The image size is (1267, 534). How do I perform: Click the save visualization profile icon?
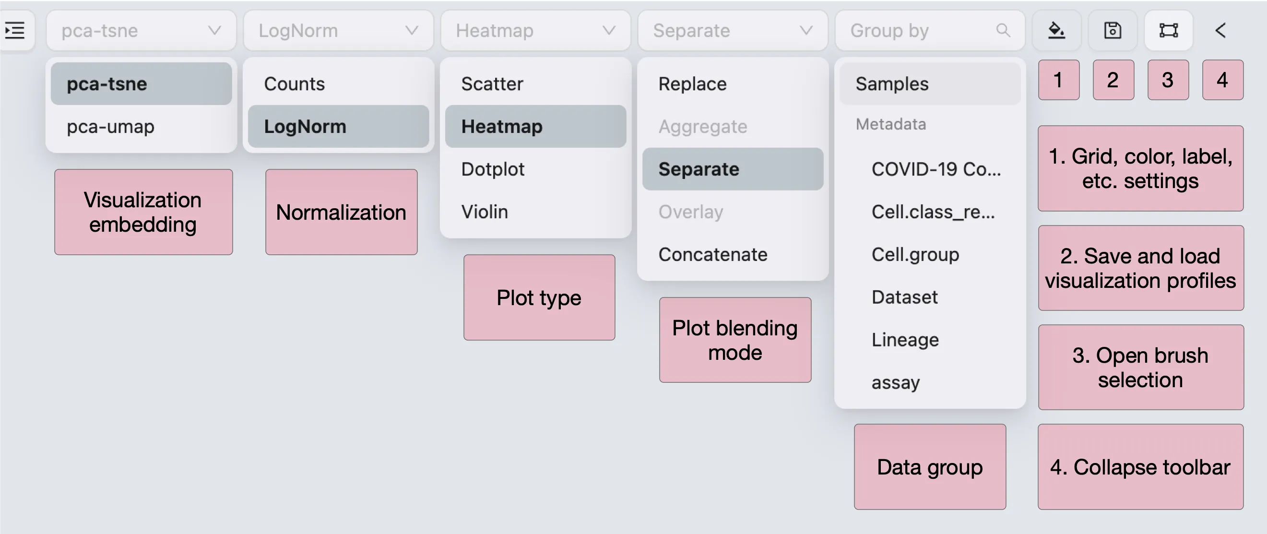[1113, 31]
